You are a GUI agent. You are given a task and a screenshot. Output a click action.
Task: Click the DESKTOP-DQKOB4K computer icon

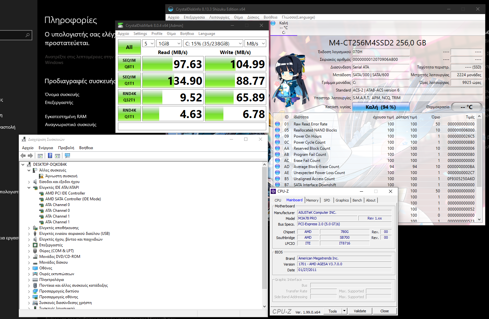[x=29, y=164]
